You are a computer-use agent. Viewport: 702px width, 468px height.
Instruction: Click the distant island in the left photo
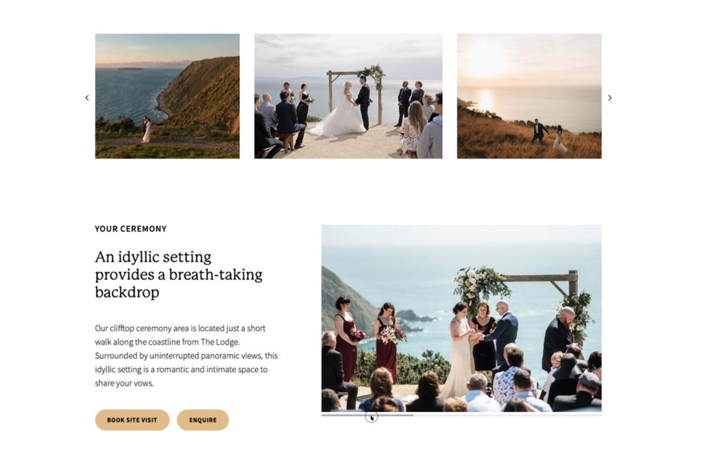(130, 69)
